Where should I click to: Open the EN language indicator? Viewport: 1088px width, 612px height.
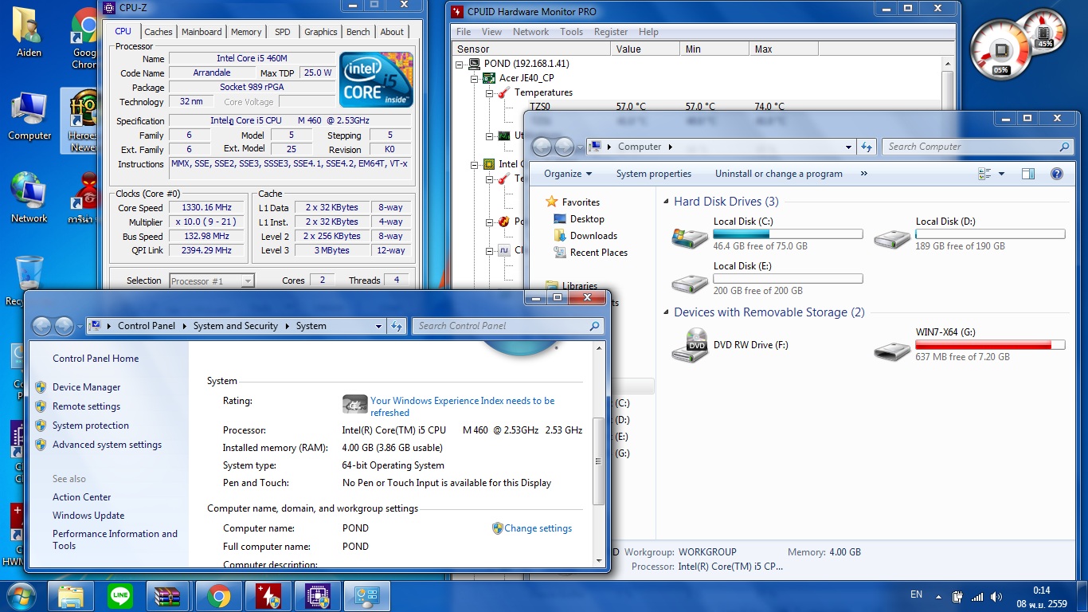[x=916, y=594]
